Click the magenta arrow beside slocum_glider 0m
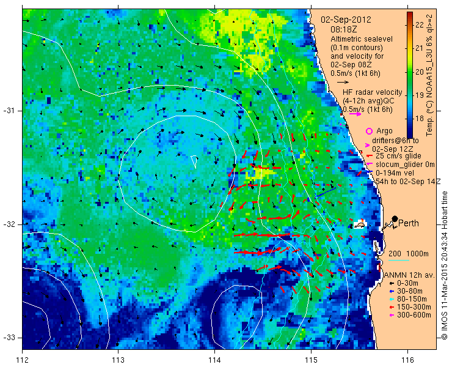This screenshot has width=452, height=367. [x=368, y=165]
